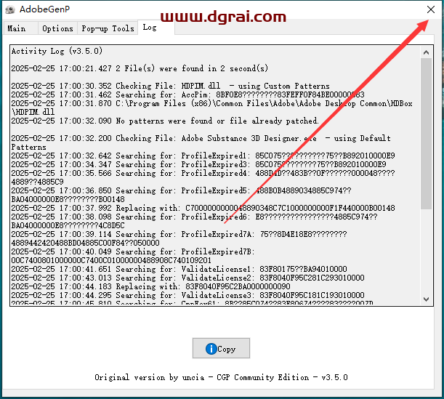
Task: Click the 'Searching for: ProfileExpired3' log line
Action: 199,164
